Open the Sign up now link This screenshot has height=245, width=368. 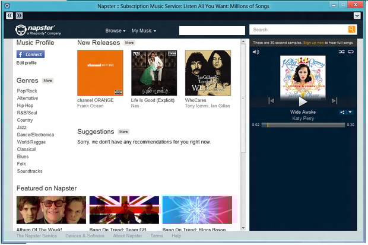click(x=313, y=43)
